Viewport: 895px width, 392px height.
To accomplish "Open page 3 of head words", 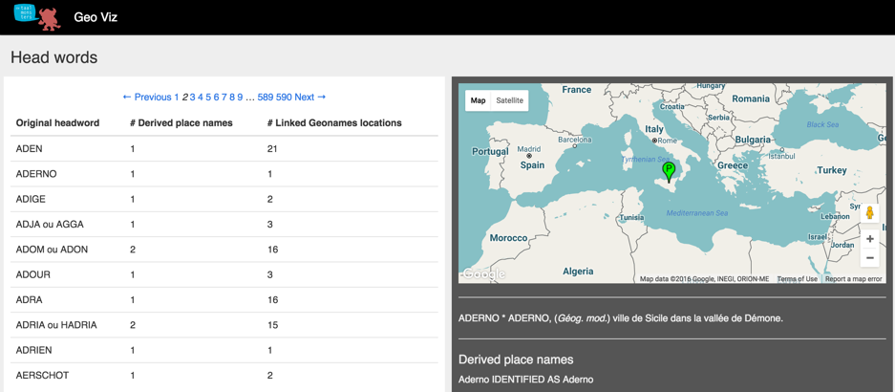I will pyautogui.click(x=192, y=97).
